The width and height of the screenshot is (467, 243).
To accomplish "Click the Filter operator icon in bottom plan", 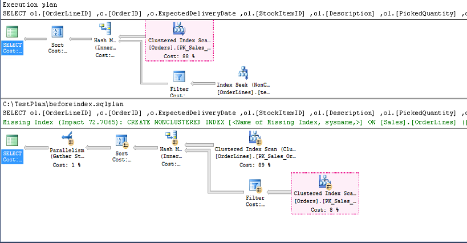I will (x=255, y=186).
